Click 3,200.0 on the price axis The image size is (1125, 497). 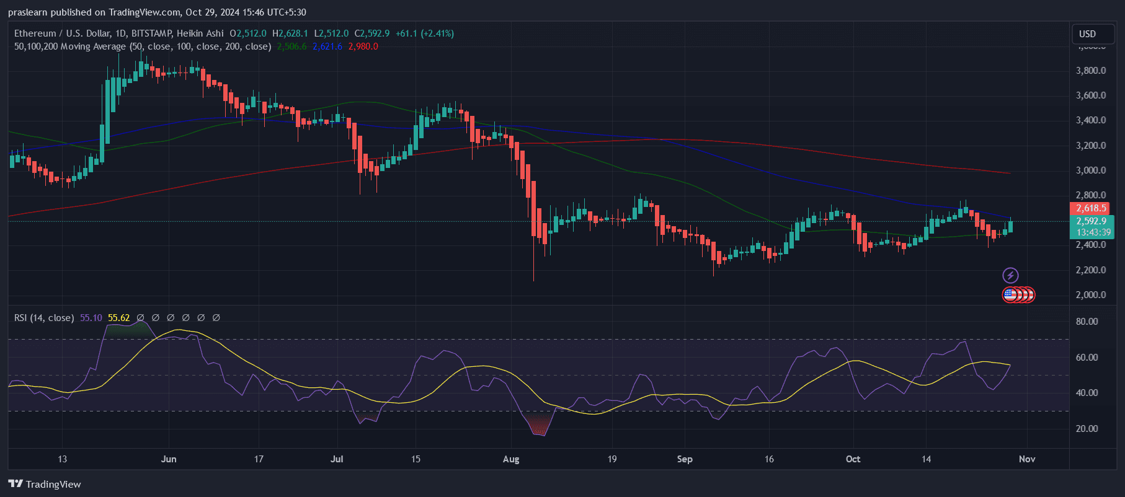(x=1091, y=146)
